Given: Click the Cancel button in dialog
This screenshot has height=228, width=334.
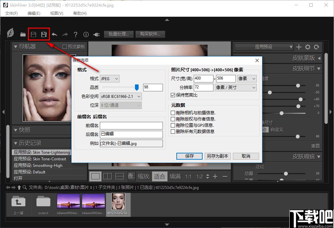Looking at the screenshot, I should coord(246,156).
